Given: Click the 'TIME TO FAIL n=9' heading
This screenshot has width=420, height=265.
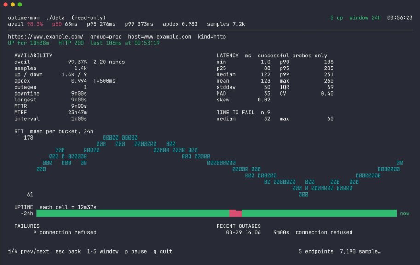Looking at the screenshot, I should click(243, 113).
